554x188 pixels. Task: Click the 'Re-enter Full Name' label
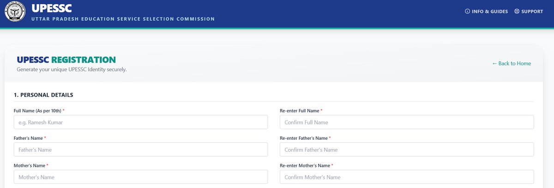tap(301, 111)
